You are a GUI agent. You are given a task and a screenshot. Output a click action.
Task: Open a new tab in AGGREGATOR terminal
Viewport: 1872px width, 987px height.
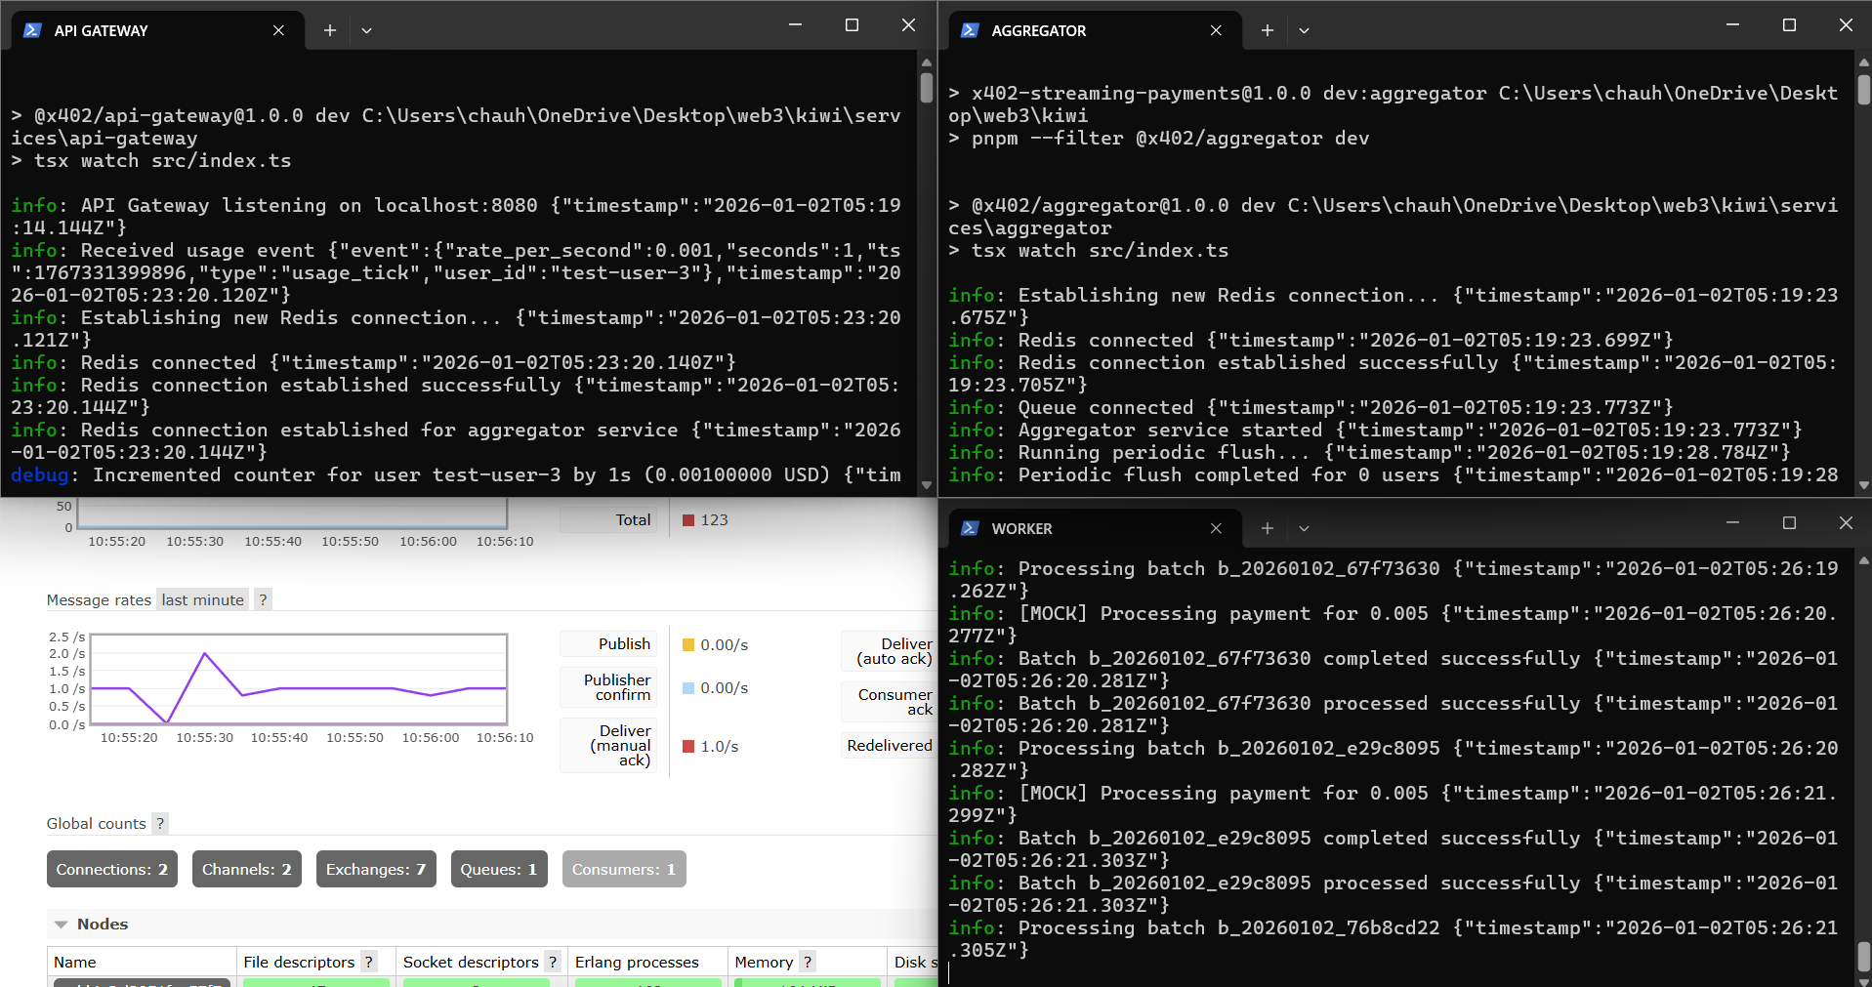[x=1267, y=30]
